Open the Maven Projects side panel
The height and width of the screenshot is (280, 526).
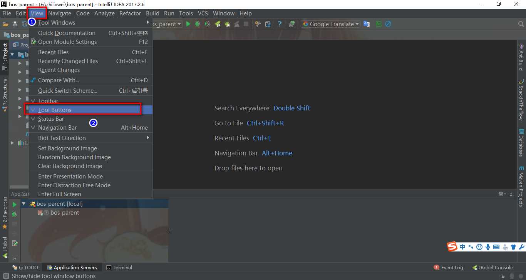pyautogui.click(x=521, y=186)
